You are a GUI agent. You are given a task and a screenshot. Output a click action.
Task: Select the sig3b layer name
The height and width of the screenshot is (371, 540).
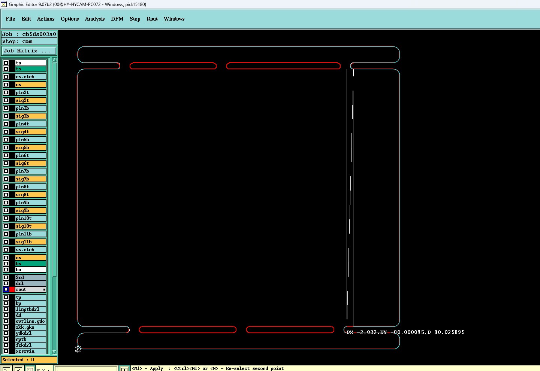(x=30, y=116)
